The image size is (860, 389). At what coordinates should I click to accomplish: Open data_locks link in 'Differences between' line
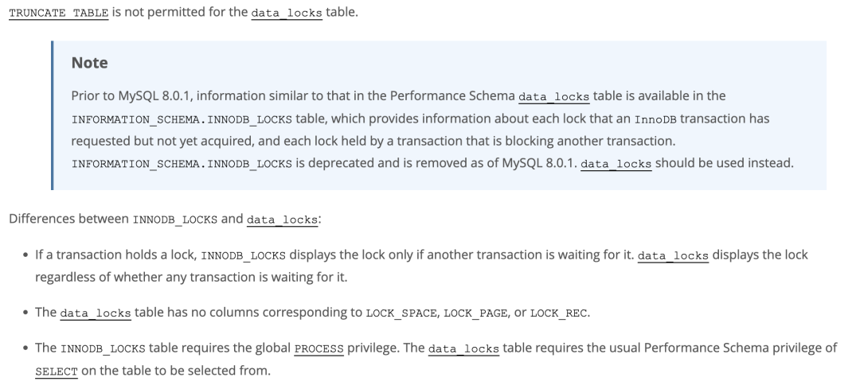283,220
